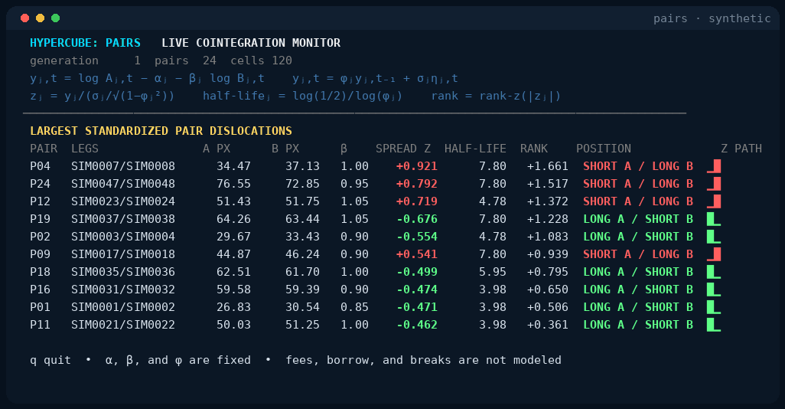
Task: Click the HALF-LIFE column header
Action: [475, 149]
